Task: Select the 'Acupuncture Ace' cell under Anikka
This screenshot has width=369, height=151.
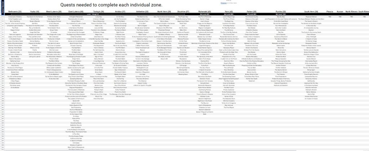Action: tap(120, 52)
